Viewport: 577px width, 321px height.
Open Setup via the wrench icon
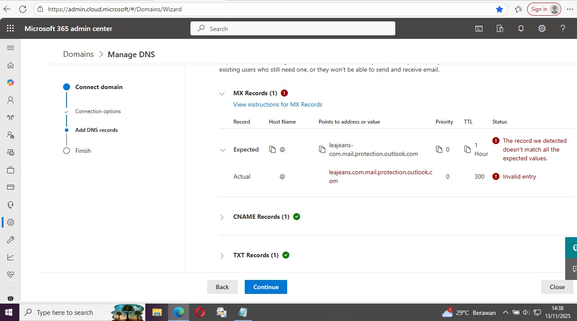click(x=10, y=239)
